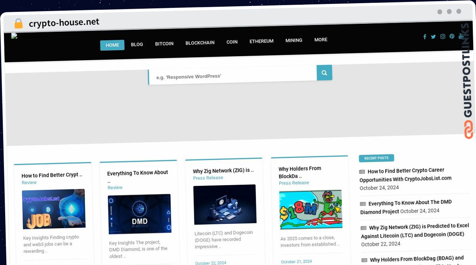Viewport: 476px width, 265px height.
Task: Click the magnifying glass search button
Action: [x=324, y=73]
